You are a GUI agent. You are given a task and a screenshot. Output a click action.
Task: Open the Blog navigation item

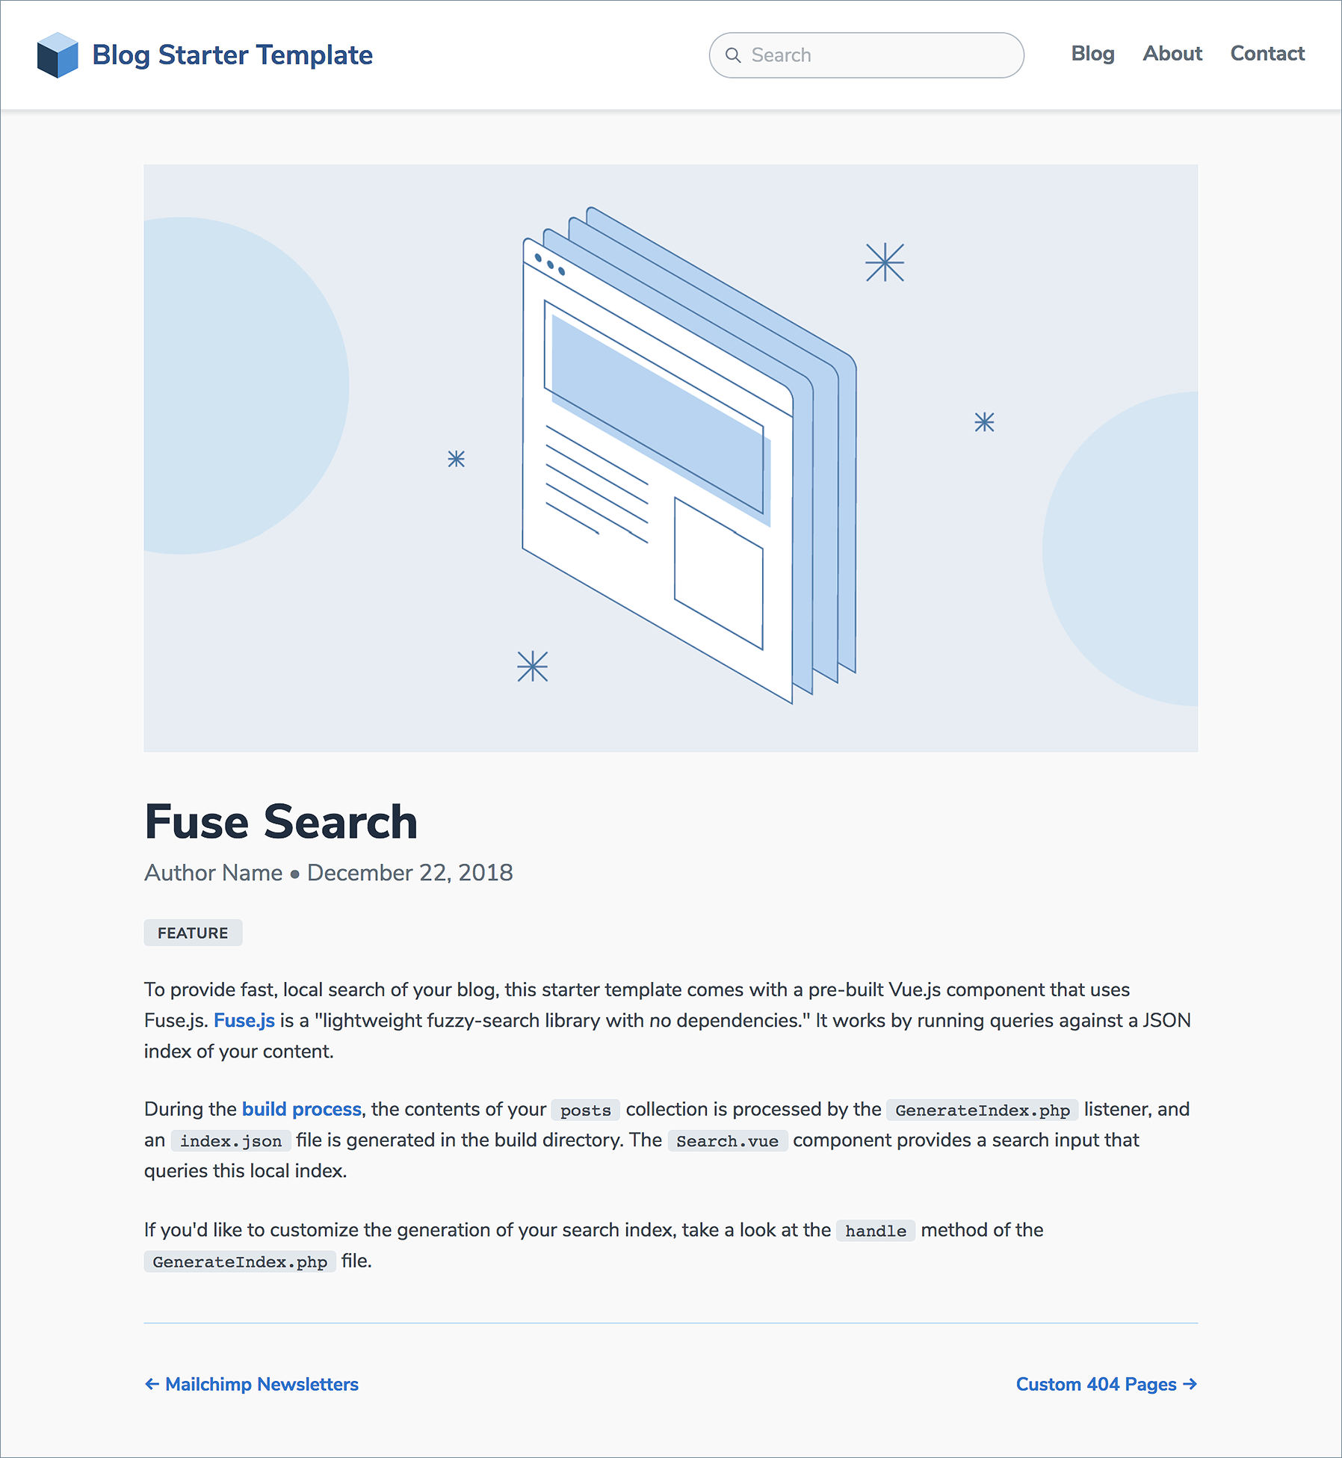[x=1092, y=54]
